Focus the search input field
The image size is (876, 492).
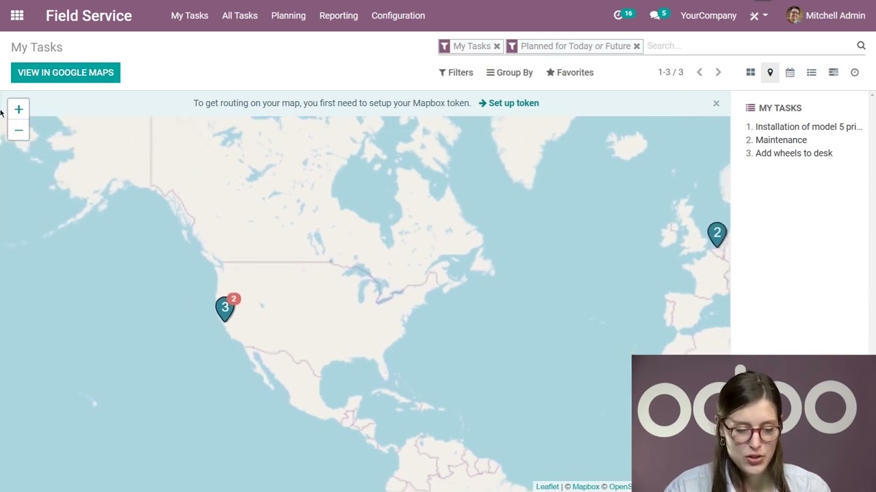pos(749,46)
